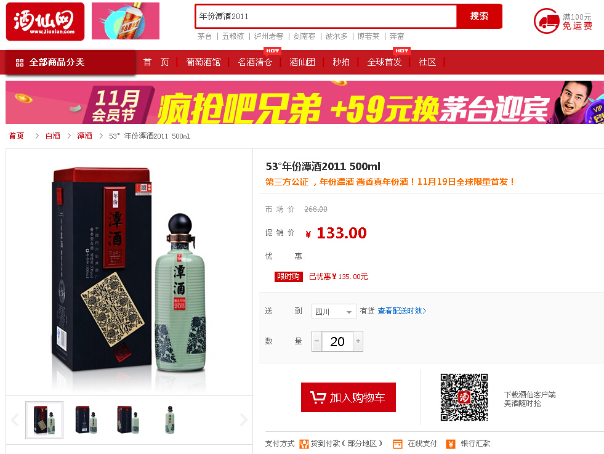Open the 葡萄酒馆 navigation tab
The image size is (604, 454).
[x=203, y=62]
